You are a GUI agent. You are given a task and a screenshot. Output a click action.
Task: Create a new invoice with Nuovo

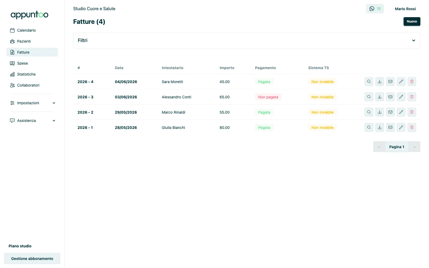412,21
